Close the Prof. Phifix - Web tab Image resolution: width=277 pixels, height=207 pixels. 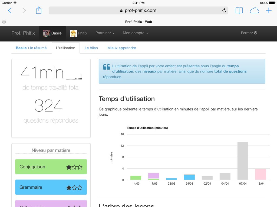(x=4, y=22)
